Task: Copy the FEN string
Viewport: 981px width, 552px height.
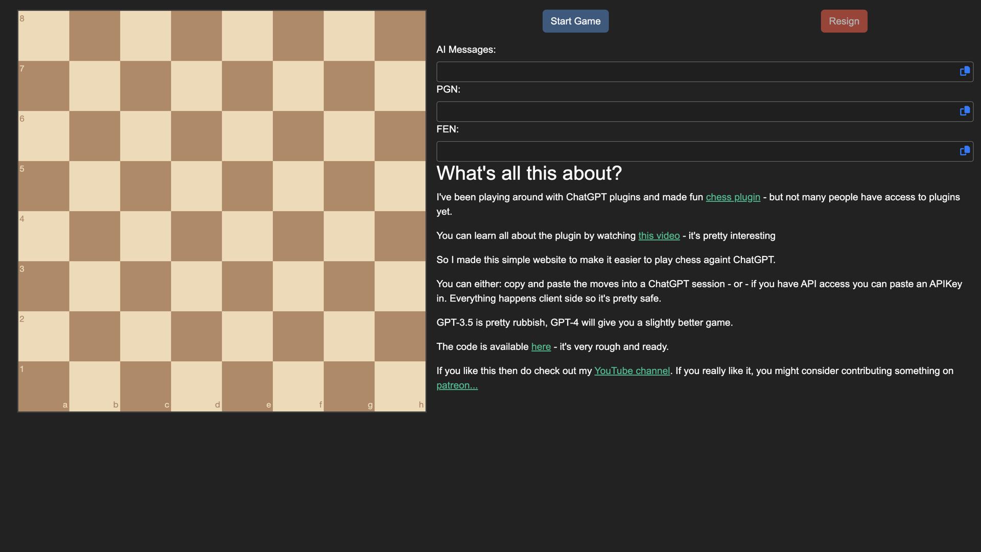Action: 965,151
